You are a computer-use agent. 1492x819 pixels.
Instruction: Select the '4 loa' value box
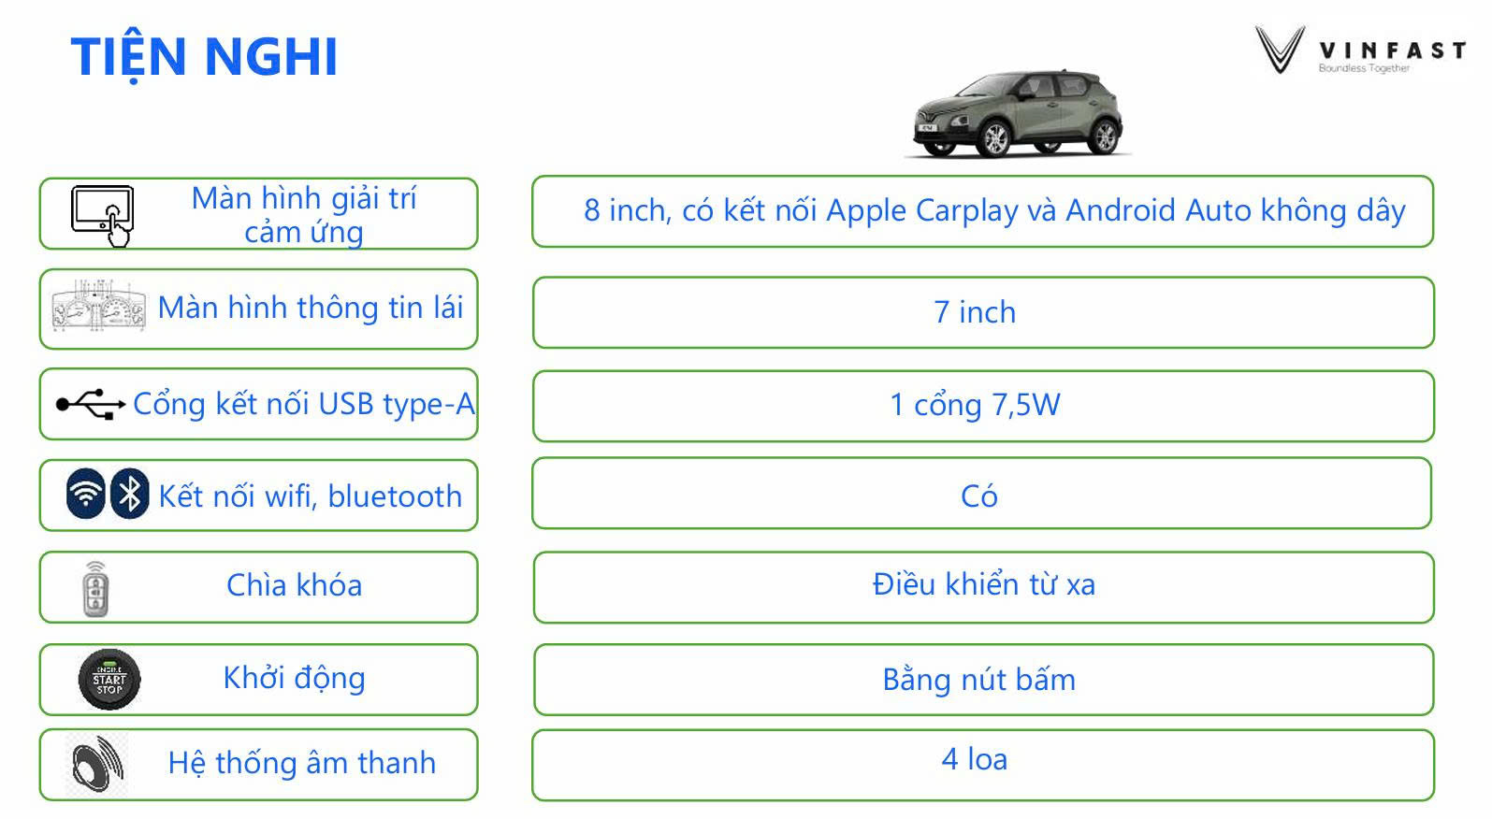pos(982,764)
